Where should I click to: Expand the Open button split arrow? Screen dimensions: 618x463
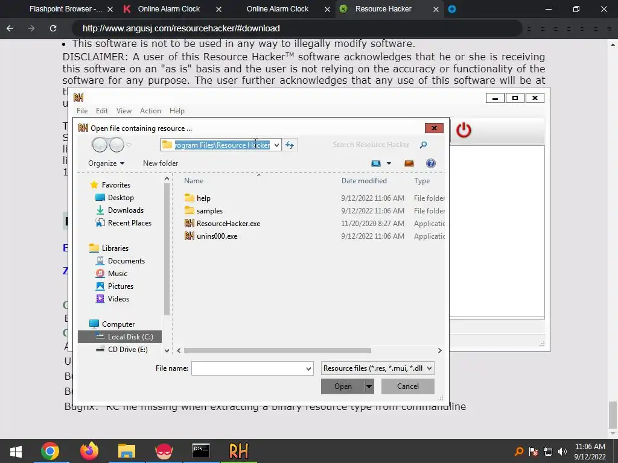tap(369, 386)
